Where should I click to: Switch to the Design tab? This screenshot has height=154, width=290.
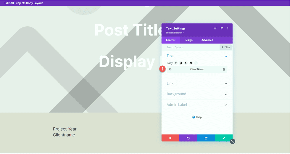[188, 40]
